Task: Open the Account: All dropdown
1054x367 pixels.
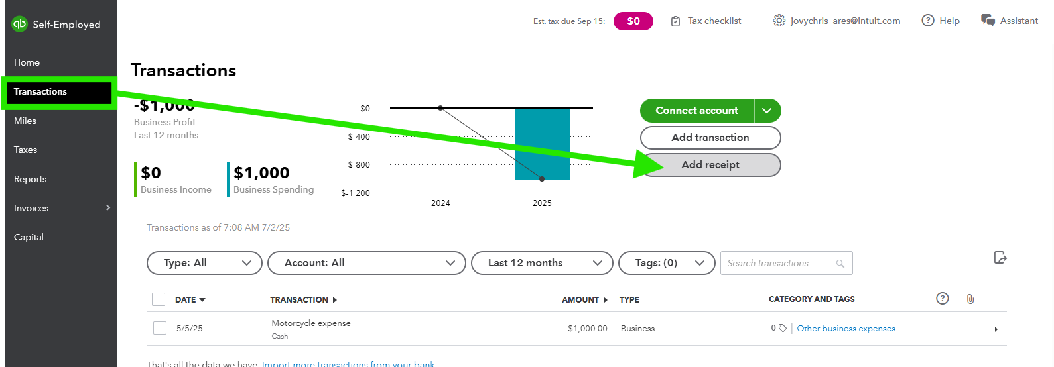Action: click(x=367, y=263)
